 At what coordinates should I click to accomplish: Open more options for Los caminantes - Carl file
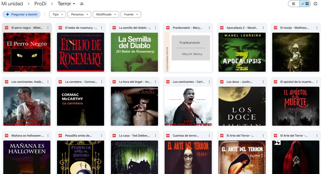tap(209, 82)
